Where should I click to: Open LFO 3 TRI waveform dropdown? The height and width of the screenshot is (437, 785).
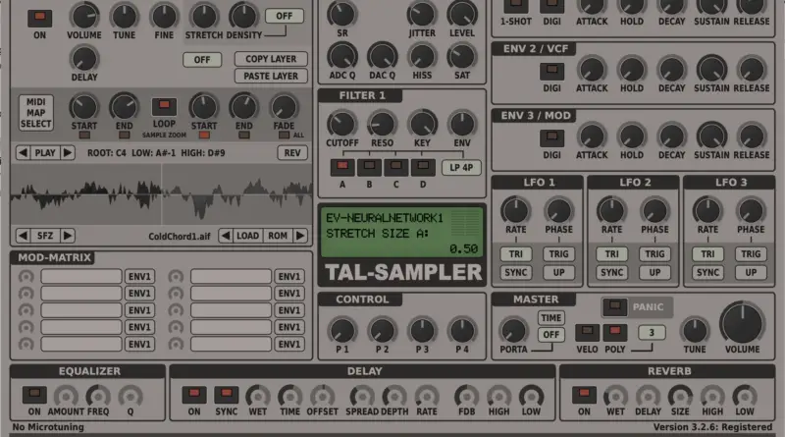pos(707,254)
